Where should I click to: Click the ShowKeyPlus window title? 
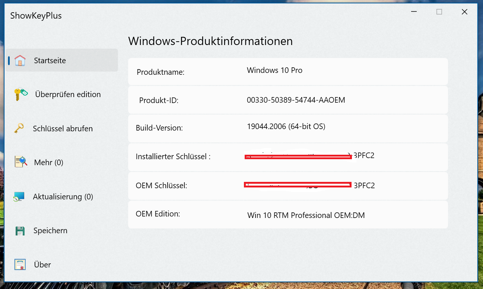pyautogui.click(x=36, y=16)
